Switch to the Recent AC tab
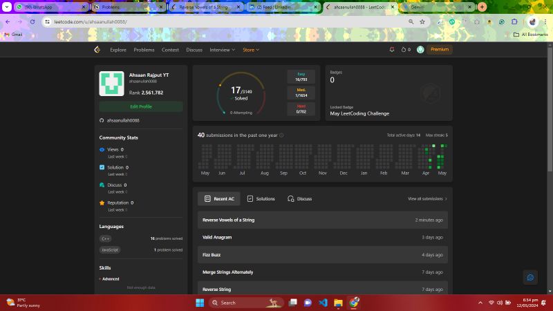 pos(219,199)
